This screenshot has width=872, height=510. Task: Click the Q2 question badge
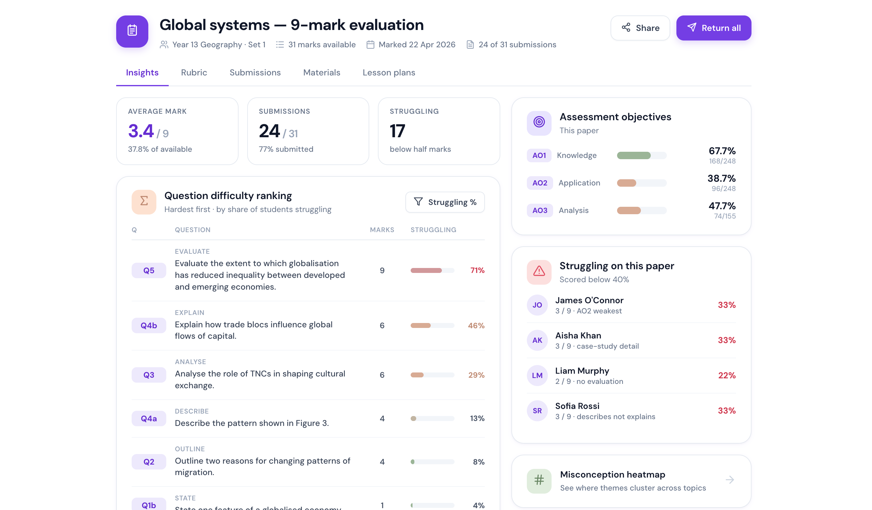coord(149,462)
